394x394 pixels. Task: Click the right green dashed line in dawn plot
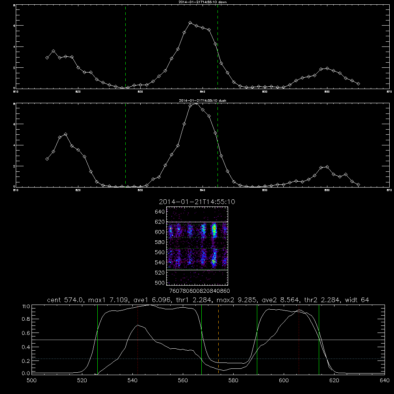[217, 47]
